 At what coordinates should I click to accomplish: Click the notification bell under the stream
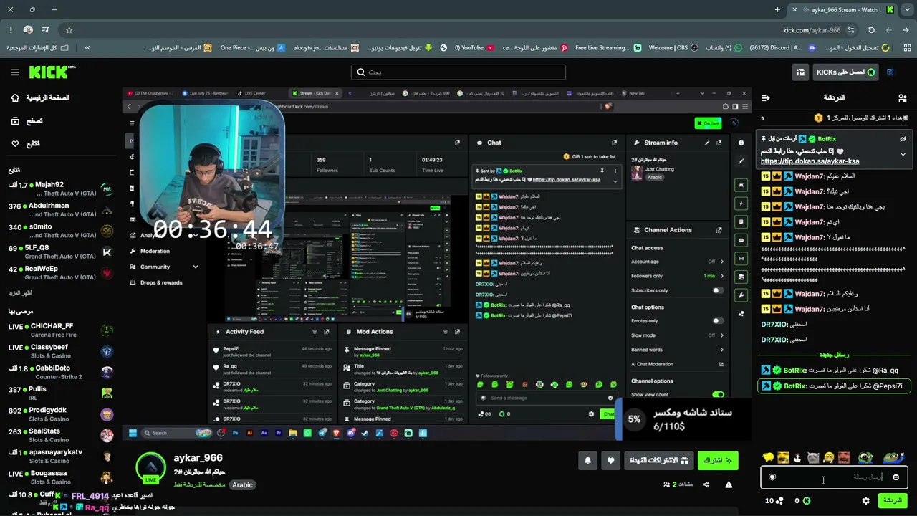click(x=588, y=460)
